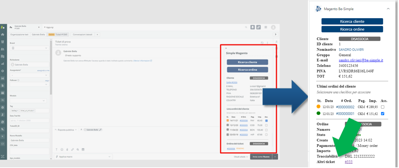Open the Brand dropdown
399x168 pixels.
pyautogui.click(x=29, y=48)
